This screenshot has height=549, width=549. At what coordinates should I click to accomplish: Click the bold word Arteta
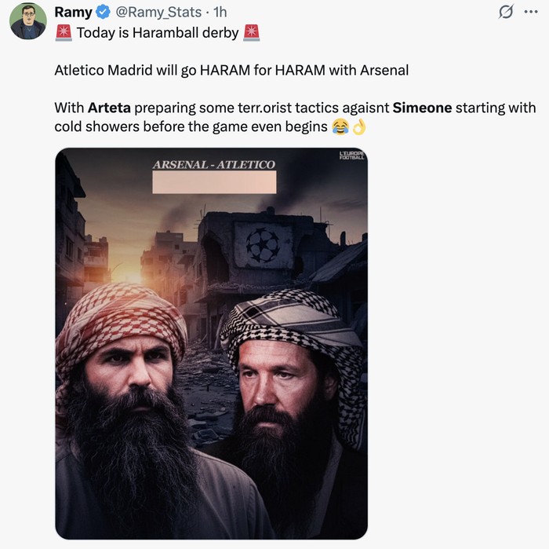(108, 108)
